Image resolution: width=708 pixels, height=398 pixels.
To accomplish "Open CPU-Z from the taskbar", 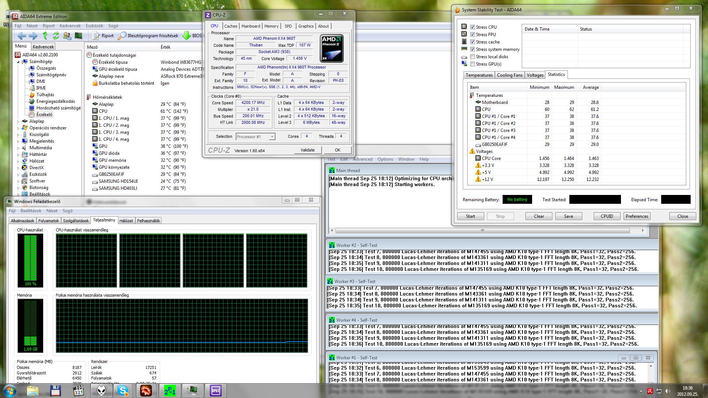I will pos(216,391).
